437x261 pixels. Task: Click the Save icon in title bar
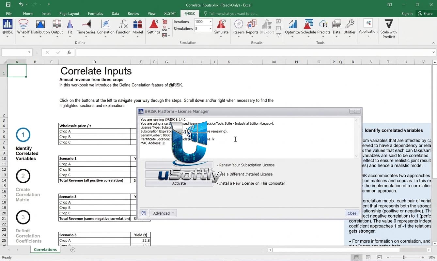pos(8,5)
